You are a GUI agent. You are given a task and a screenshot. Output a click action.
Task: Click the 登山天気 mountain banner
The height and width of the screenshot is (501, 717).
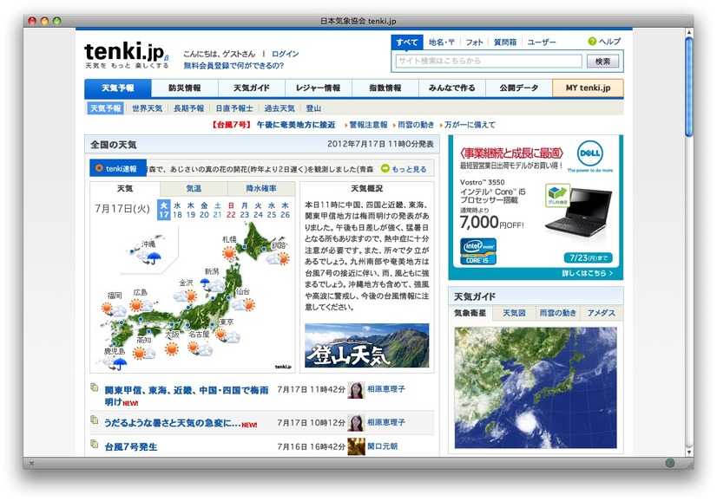366,346
